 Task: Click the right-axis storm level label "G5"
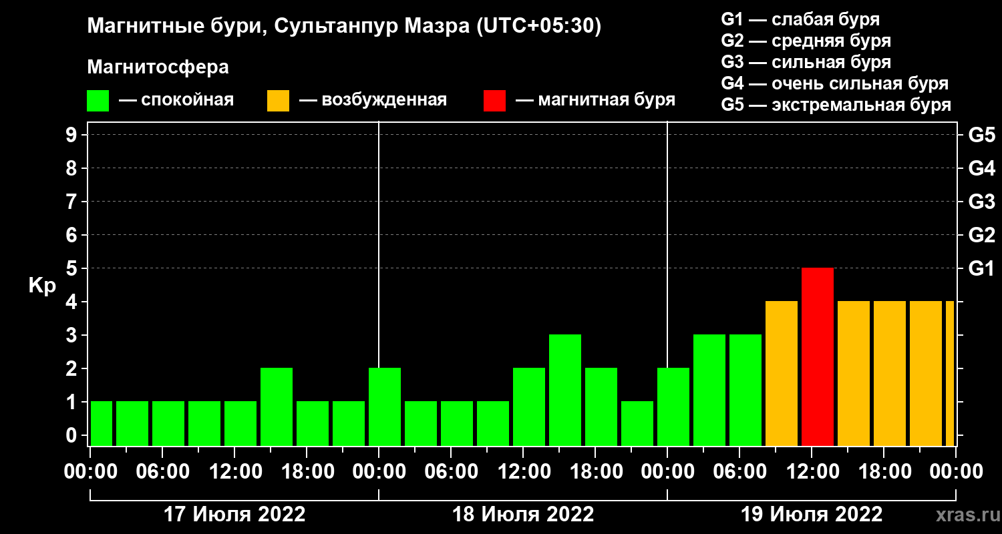pyautogui.click(x=981, y=135)
